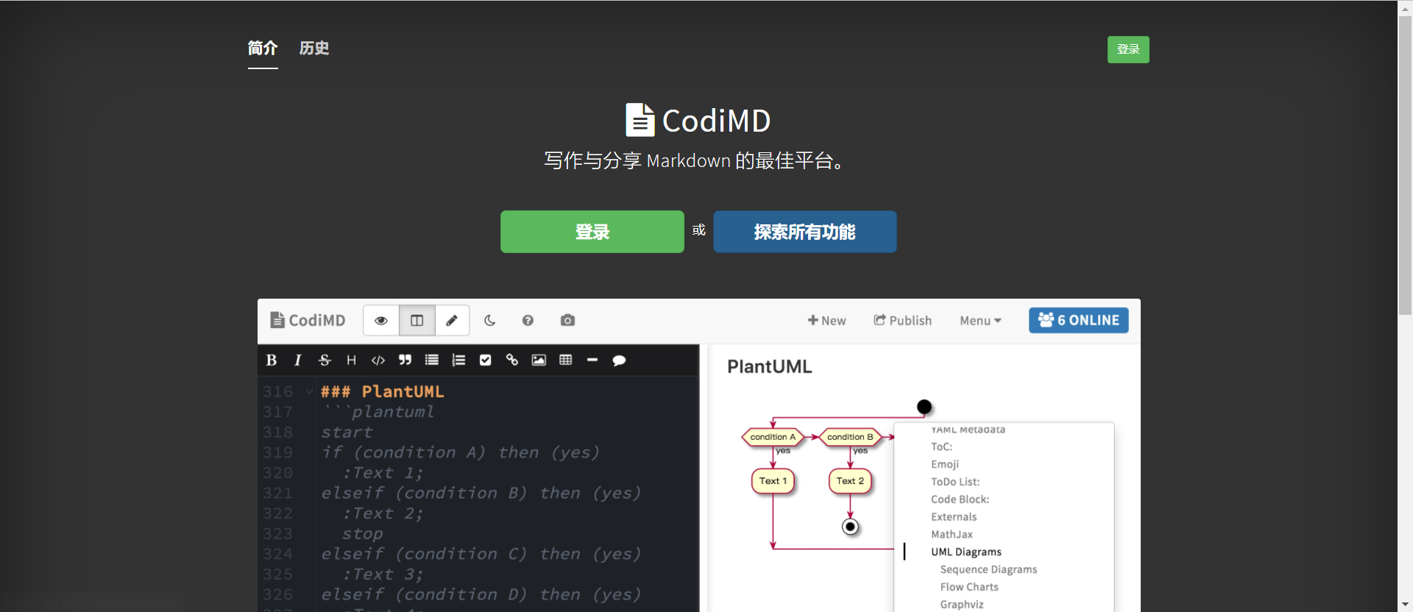This screenshot has width=1413, height=612.
Task: Insert an image with the picture icon
Action: pyautogui.click(x=539, y=360)
